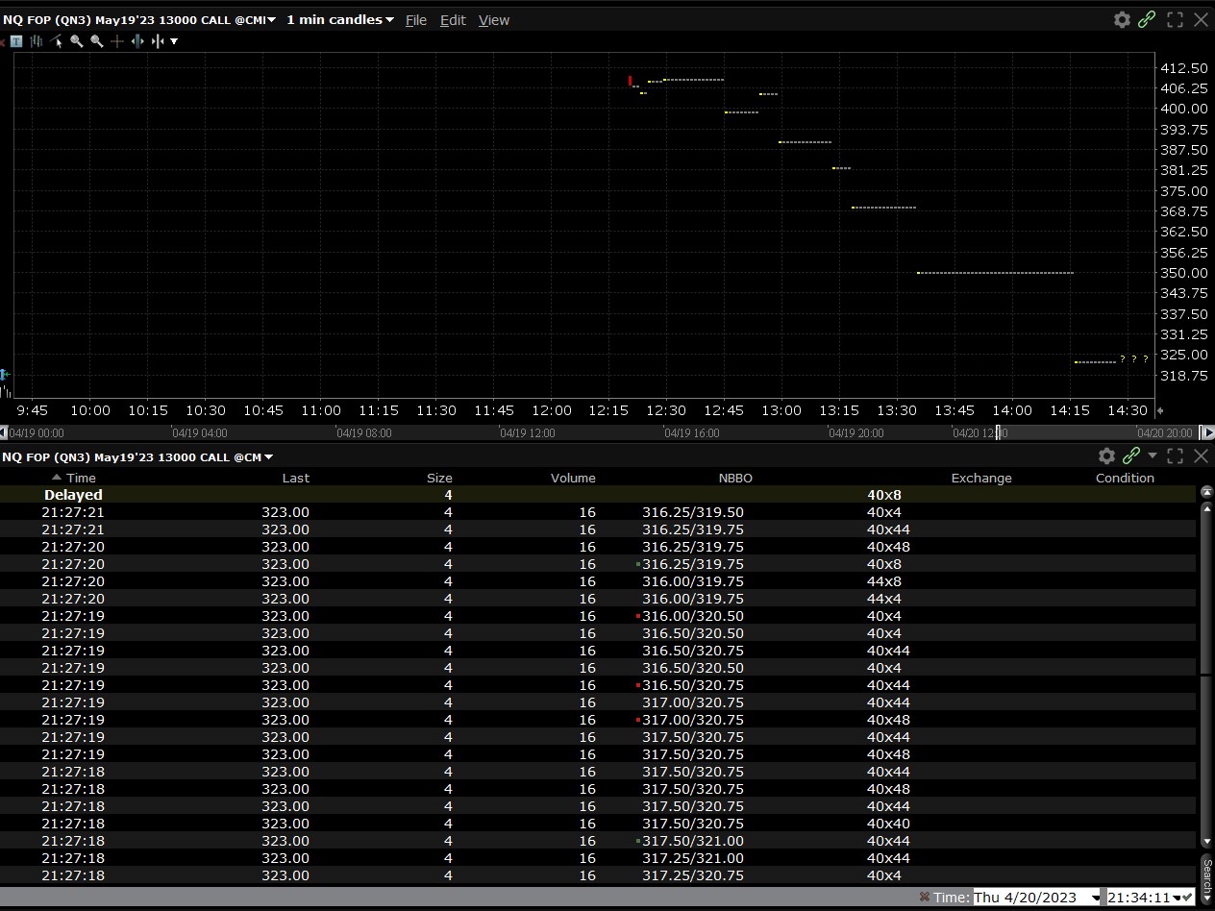Sort by the Time column header
The height and width of the screenshot is (911, 1215).
81,478
